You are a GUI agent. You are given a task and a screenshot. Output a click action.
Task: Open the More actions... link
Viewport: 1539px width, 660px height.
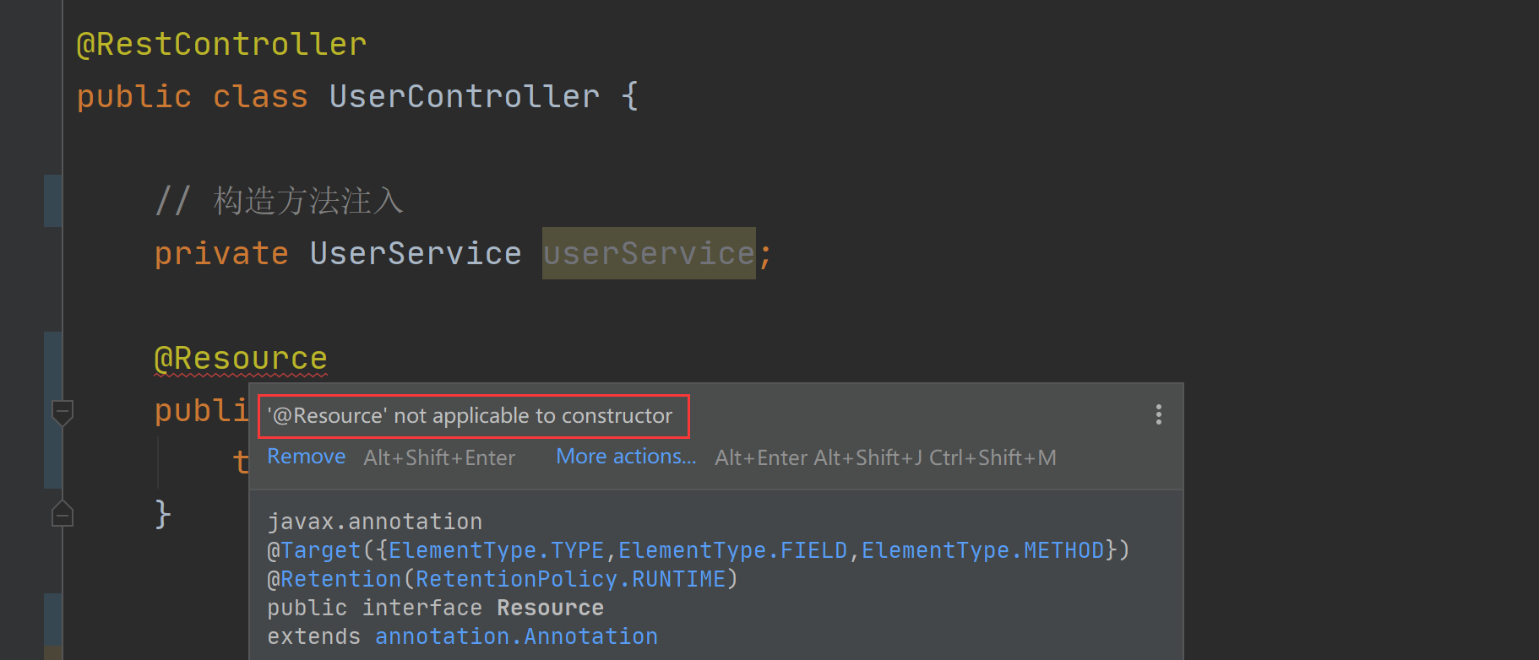(x=626, y=457)
